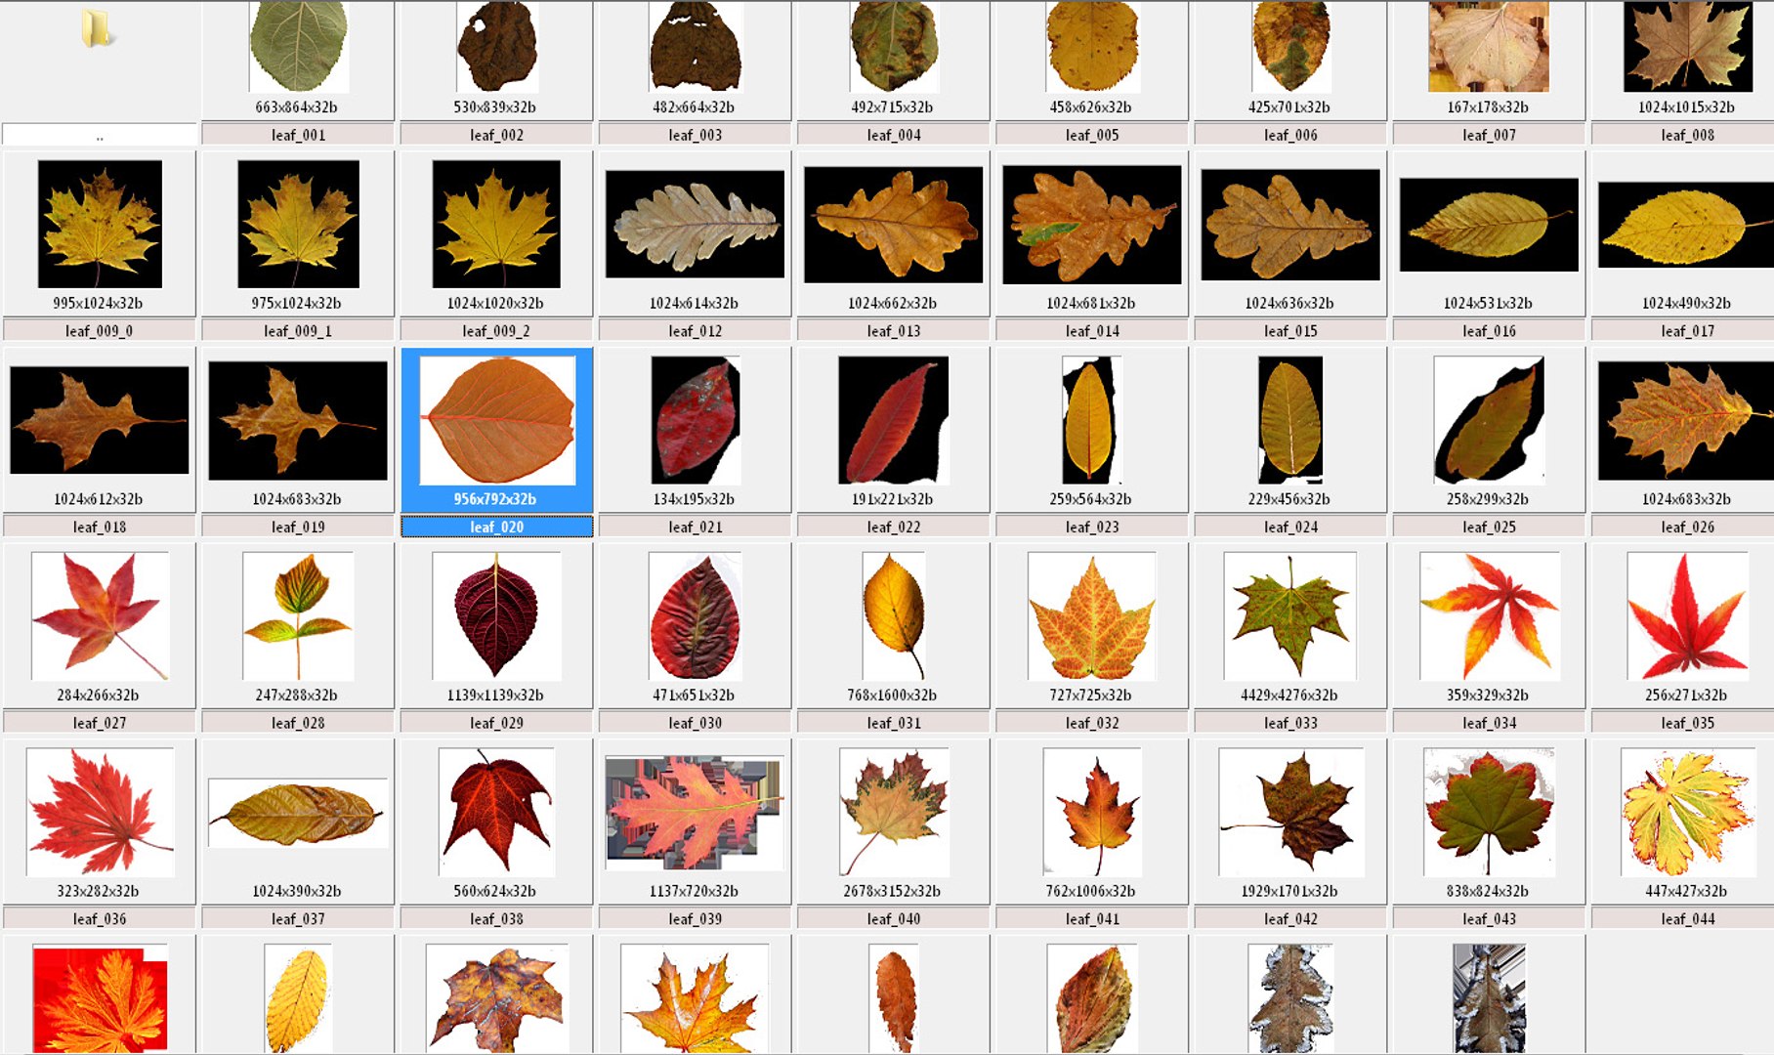The image size is (1774, 1055).
Task: Select the leaf_018 thumbnail
Action: [x=100, y=420]
